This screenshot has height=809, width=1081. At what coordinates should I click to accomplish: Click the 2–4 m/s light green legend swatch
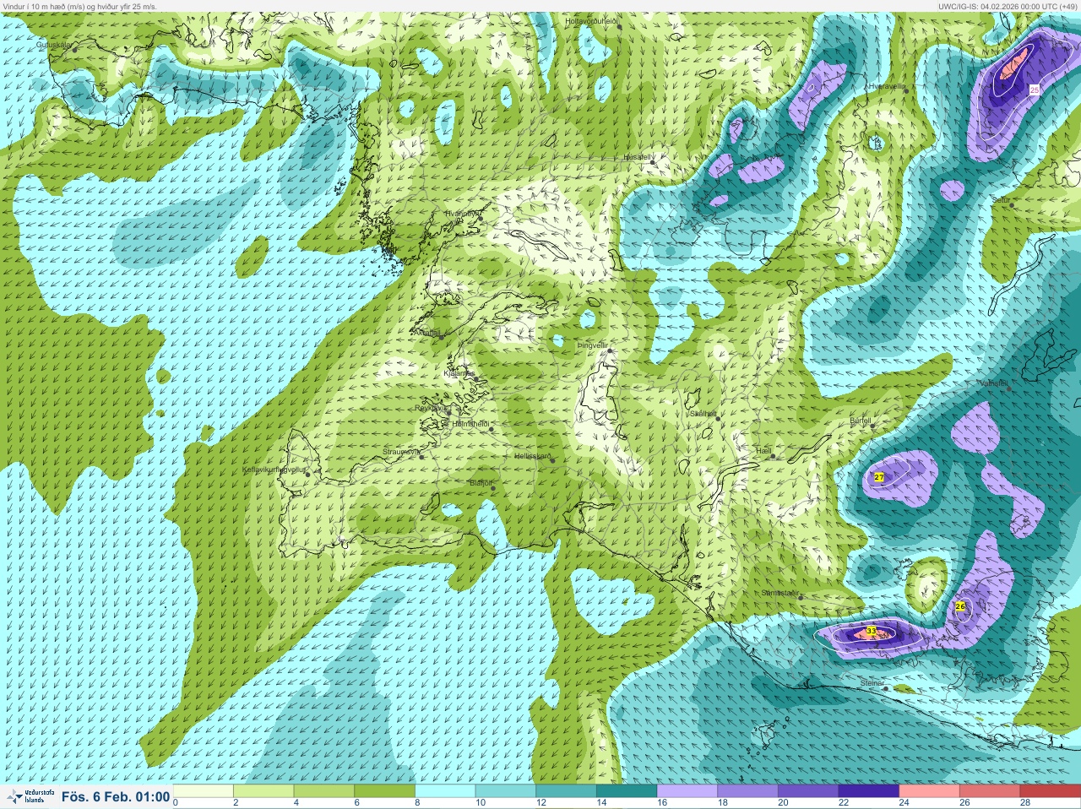point(265,791)
